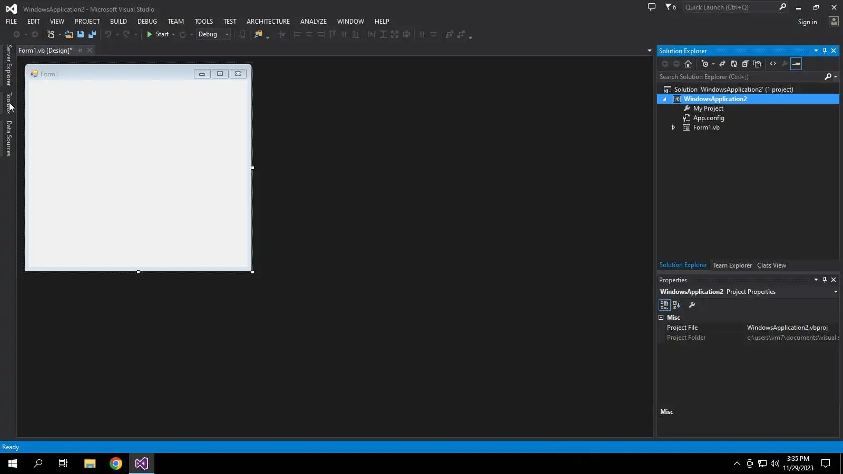Open File Explorer from the taskbar
Screen dimensions: 843x474
90,463
